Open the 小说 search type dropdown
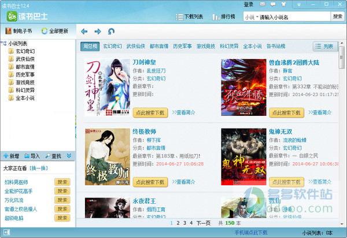 pos(252,17)
